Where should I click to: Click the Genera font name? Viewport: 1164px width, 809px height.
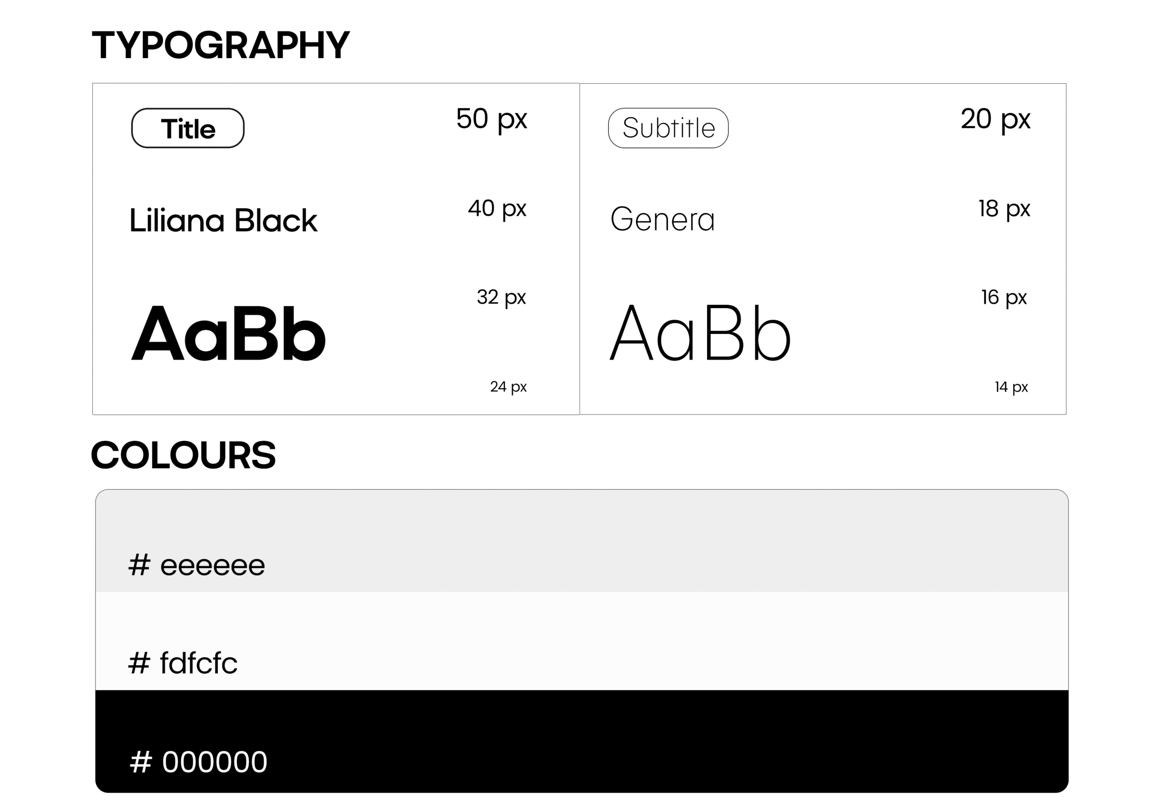click(x=662, y=220)
